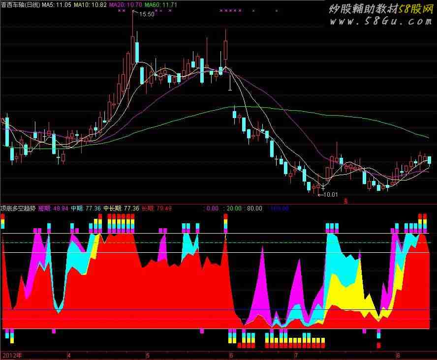Click the 10.01 low price marker
Viewport: 437px width, 360px height.
click(x=331, y=195)
